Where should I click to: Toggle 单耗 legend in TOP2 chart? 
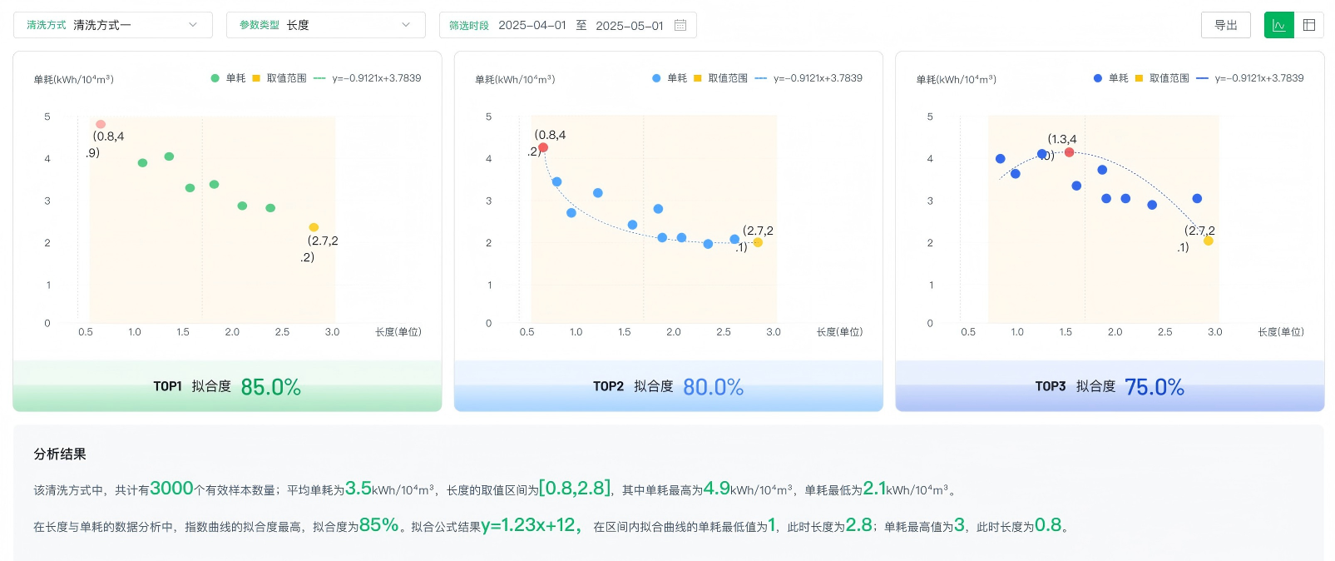click(x=670, y=78)
